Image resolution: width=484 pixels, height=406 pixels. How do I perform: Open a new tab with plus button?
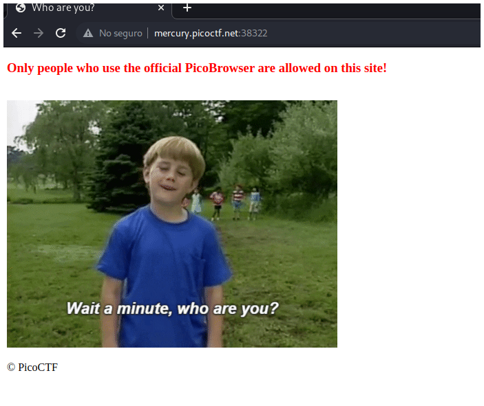[x=187, y=8]
